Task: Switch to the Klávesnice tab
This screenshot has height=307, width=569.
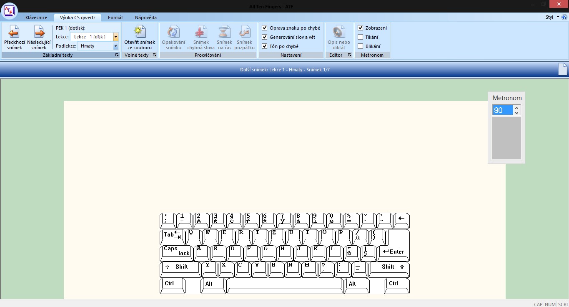Action: coord(36,18)
